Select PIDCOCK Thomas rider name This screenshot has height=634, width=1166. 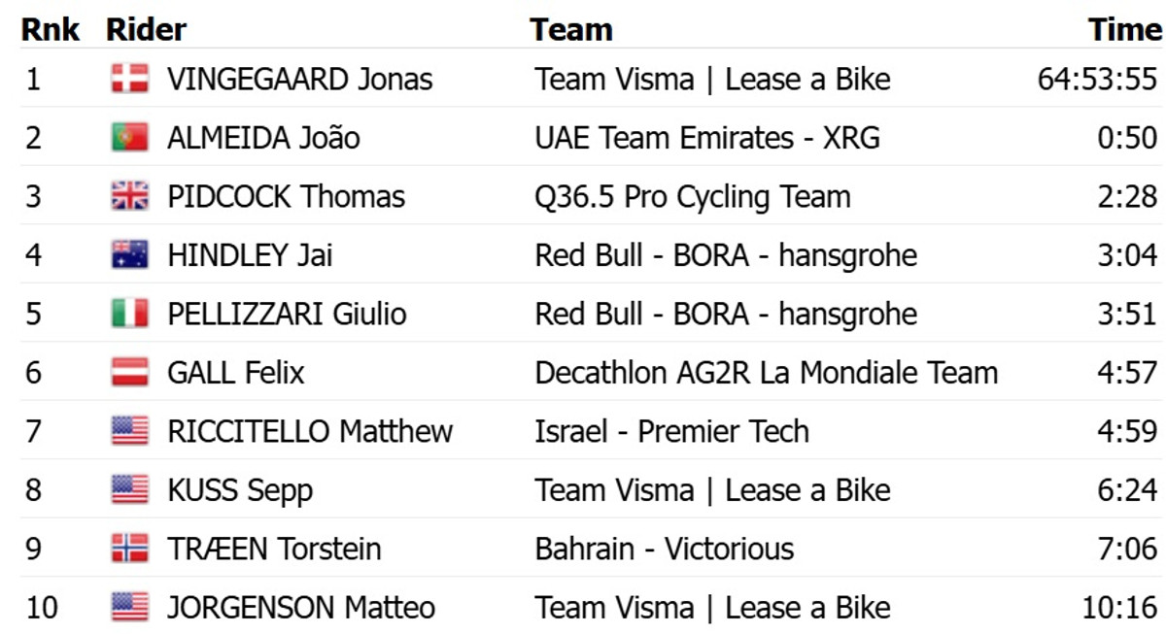[x=286, y=197]
